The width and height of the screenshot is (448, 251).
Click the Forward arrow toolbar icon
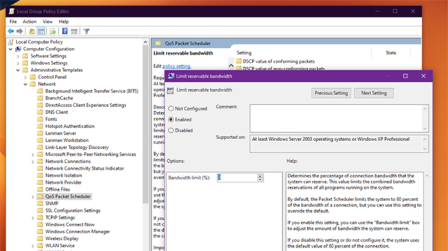pyautogui.click(x=20, y=31)
